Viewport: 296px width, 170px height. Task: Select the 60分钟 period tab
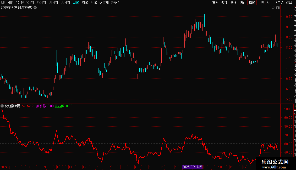tap(65, 2)
